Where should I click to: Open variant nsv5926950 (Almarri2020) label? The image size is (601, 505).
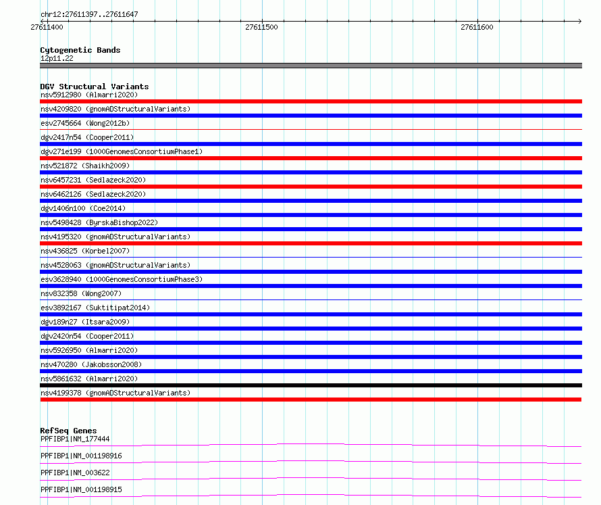(89, 350)
